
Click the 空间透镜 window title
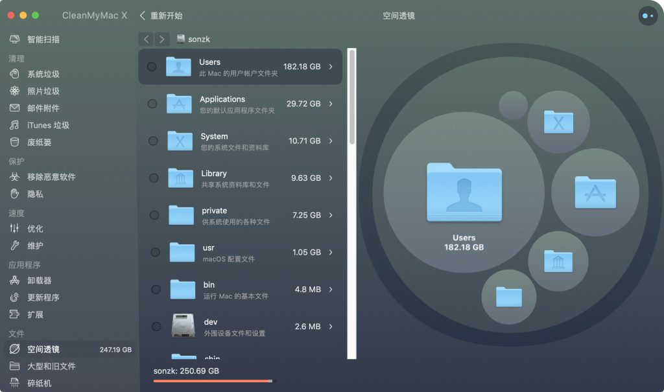pos(399,16)
